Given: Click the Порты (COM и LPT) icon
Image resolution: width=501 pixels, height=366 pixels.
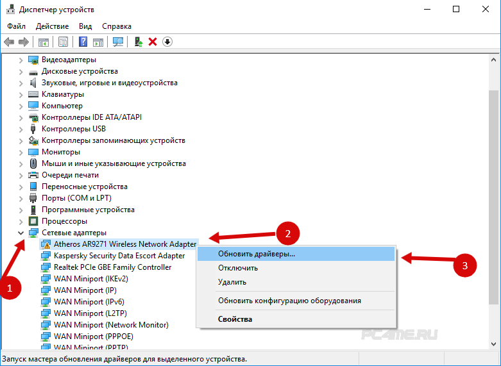Looking at the screenshot, I should coord(33,198).
